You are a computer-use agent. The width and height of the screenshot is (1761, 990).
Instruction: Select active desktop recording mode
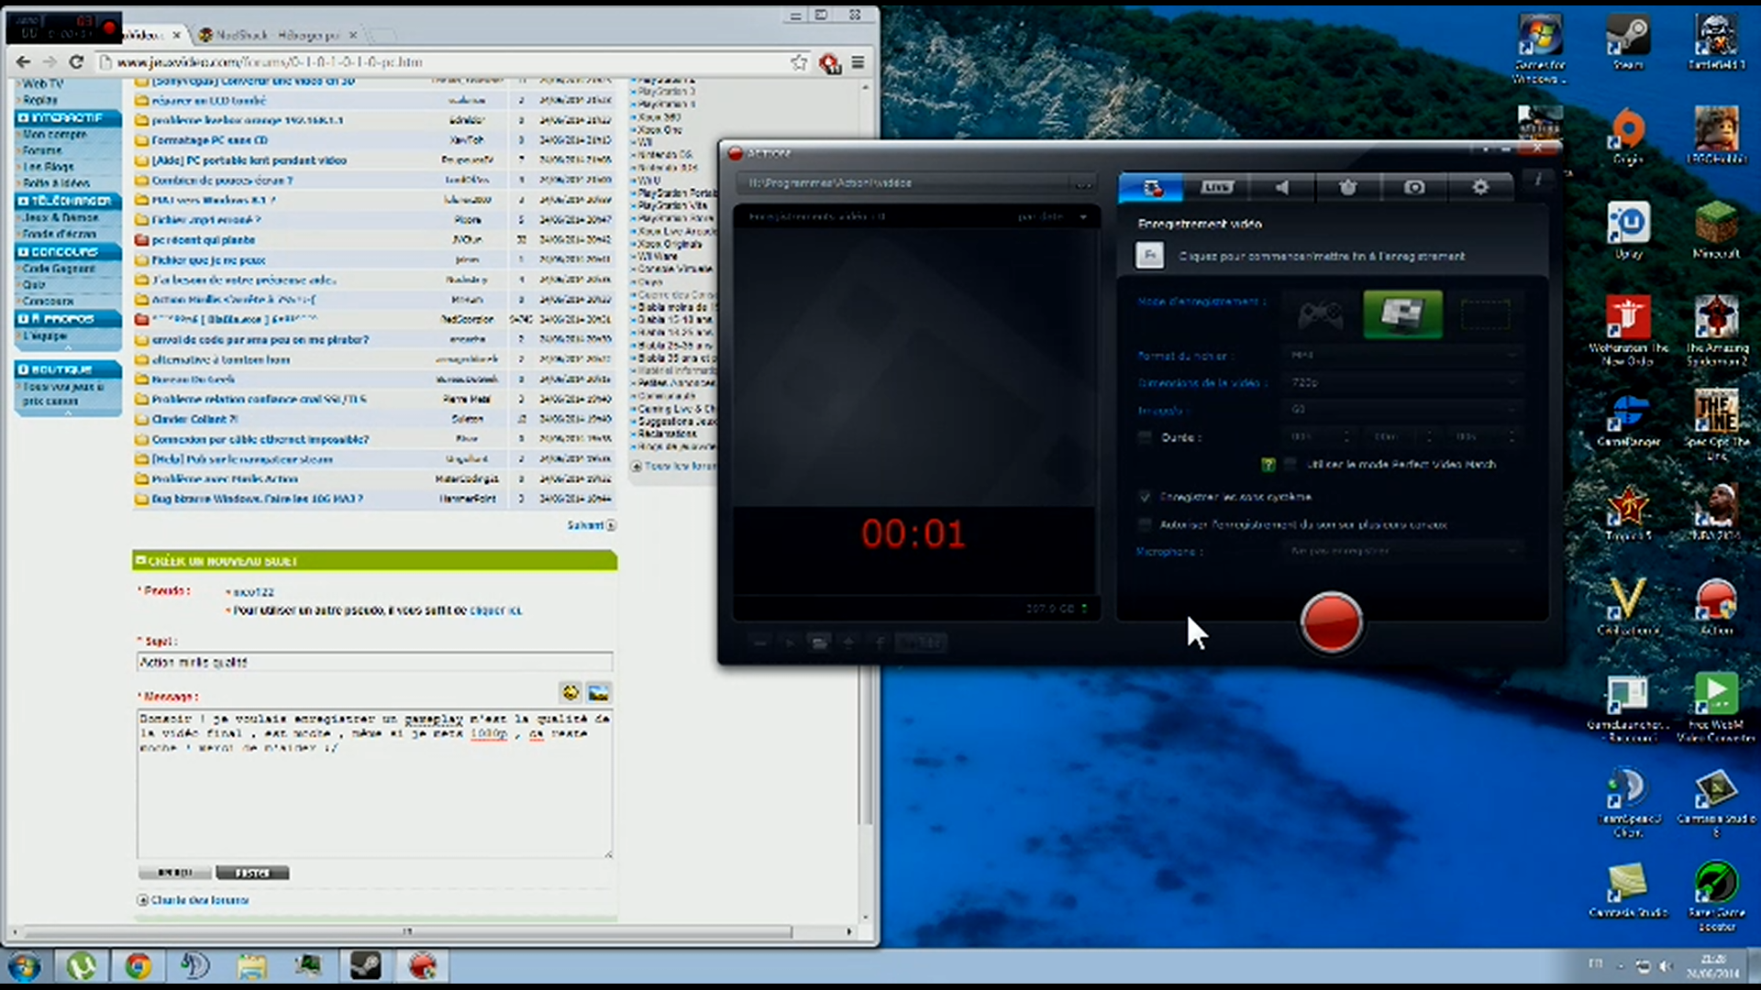(x=1402, y=314)
